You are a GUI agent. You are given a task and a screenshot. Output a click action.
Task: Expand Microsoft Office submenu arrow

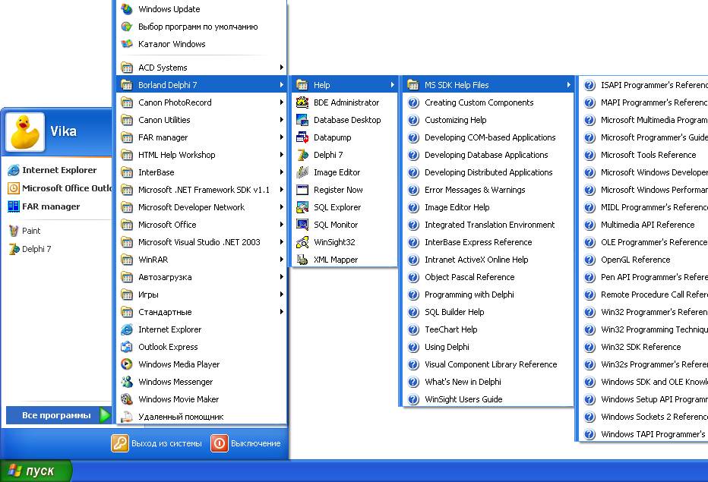coord(281,225)
